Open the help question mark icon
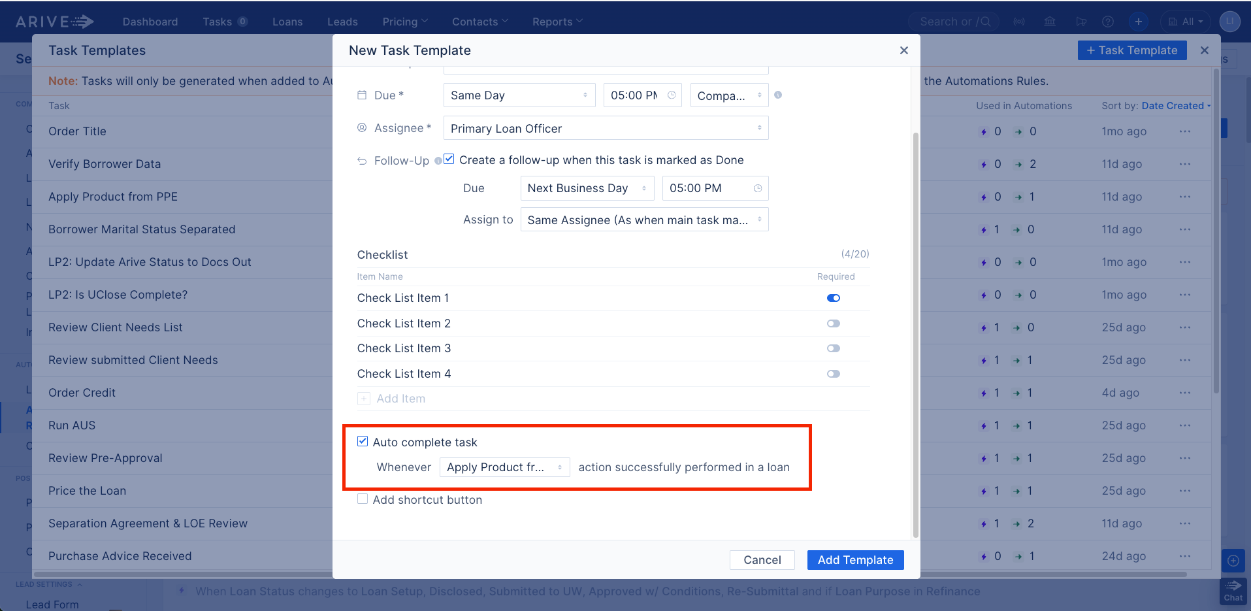Image resolution: width=1251 pixels, height=611 pixels. click(x=1107, y=21)
